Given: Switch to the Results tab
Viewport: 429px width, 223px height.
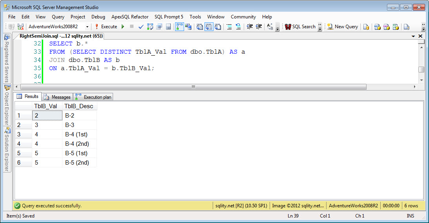Looking at the screenshot, I should pyautogui.click(x=27, y=96).
